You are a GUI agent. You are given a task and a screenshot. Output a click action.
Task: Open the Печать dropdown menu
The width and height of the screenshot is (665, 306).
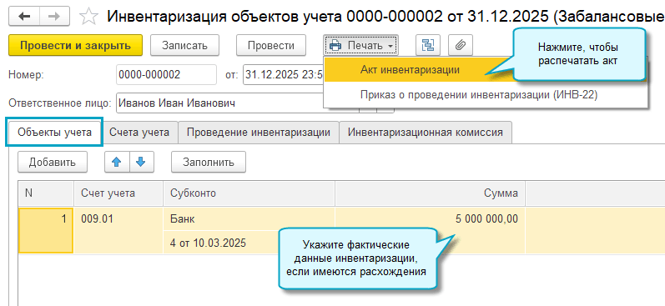[360, 45]
